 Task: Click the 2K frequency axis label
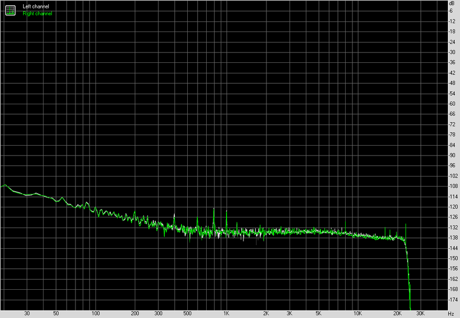coord(266,313)
